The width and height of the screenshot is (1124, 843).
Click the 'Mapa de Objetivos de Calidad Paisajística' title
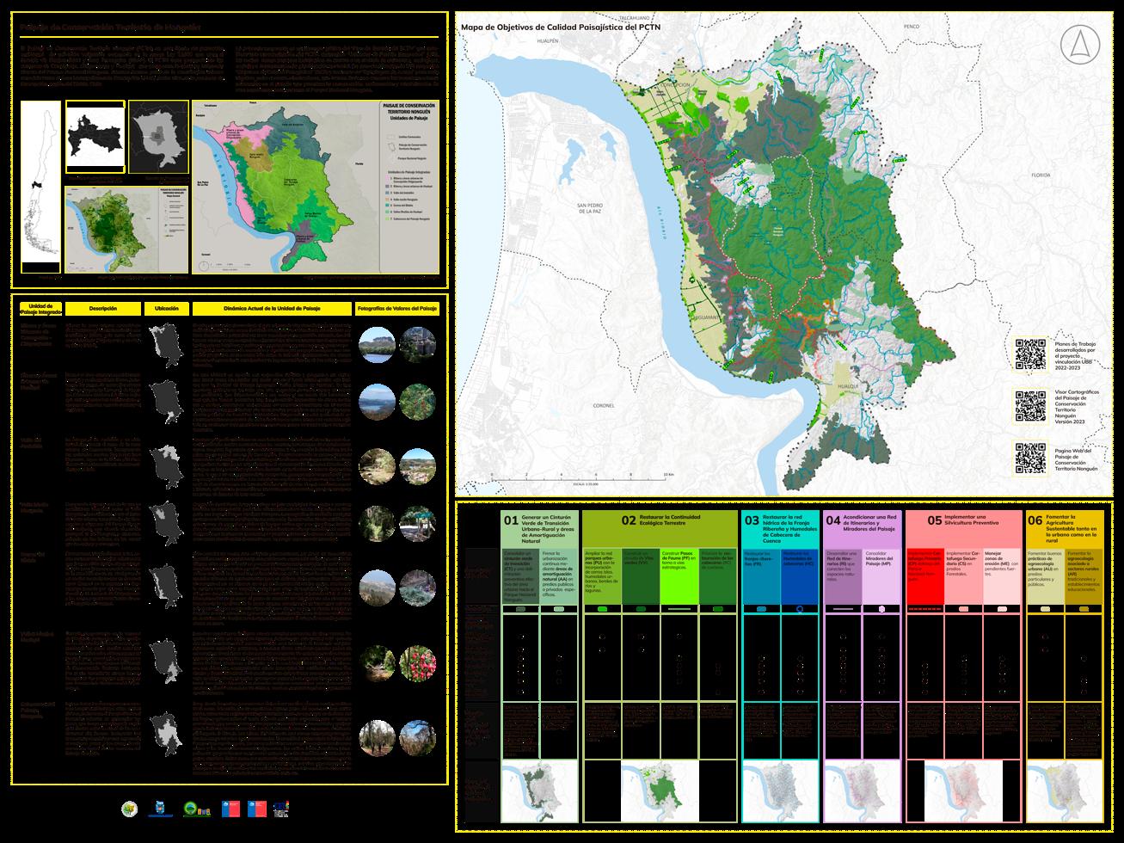pos(561,28)
